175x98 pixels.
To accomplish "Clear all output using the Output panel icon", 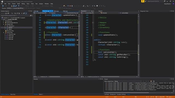I will 151,81.
